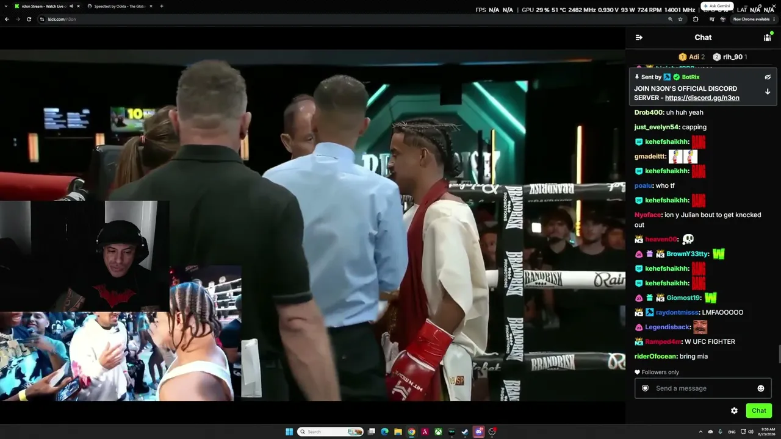This screenshot has width=781, height=439.
Task: Open the emoji picker in chat input
Action: 761,388
